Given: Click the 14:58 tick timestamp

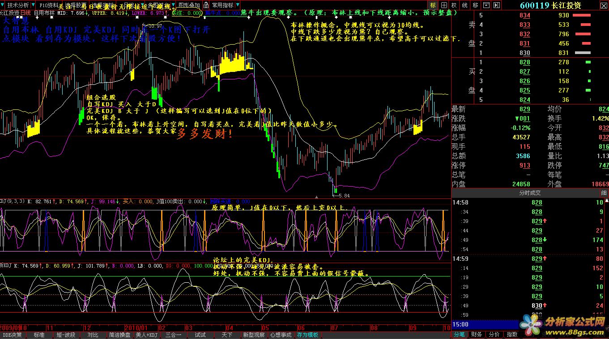Looking at the screenshot, I should click(x=460, y=202).
